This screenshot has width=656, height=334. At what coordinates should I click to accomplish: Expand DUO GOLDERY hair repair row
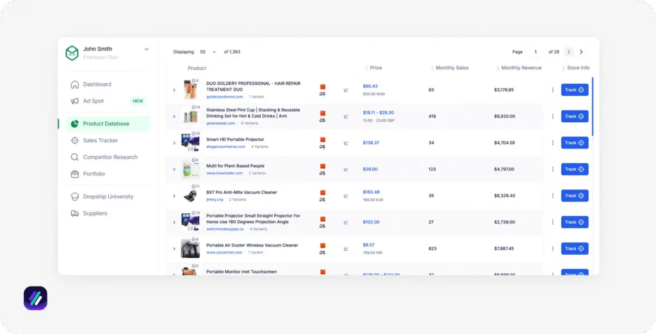174,90
